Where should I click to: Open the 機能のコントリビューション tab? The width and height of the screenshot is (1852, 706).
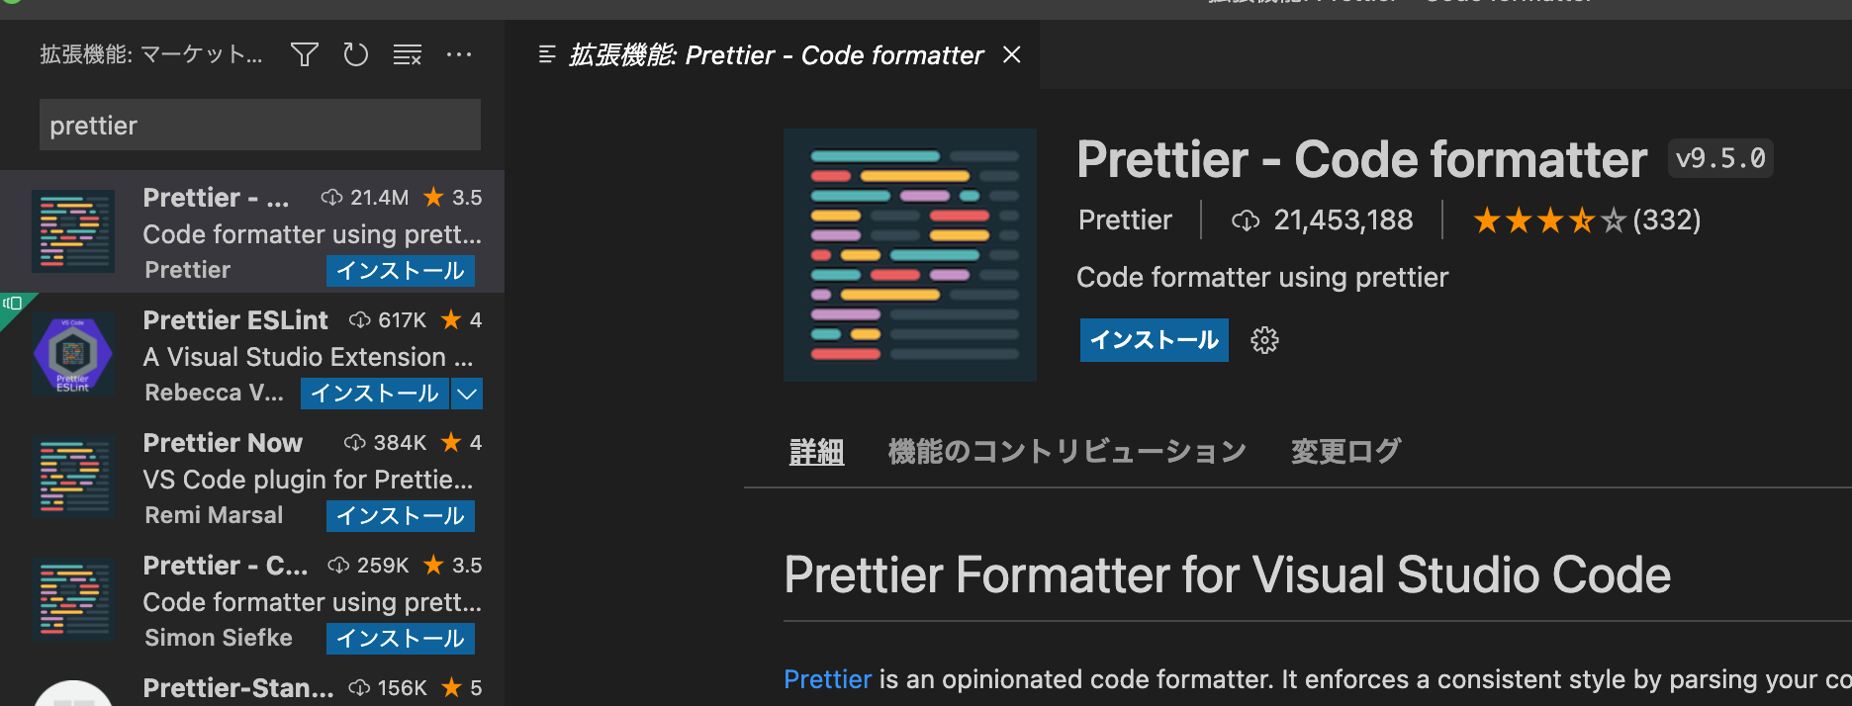1067,452
